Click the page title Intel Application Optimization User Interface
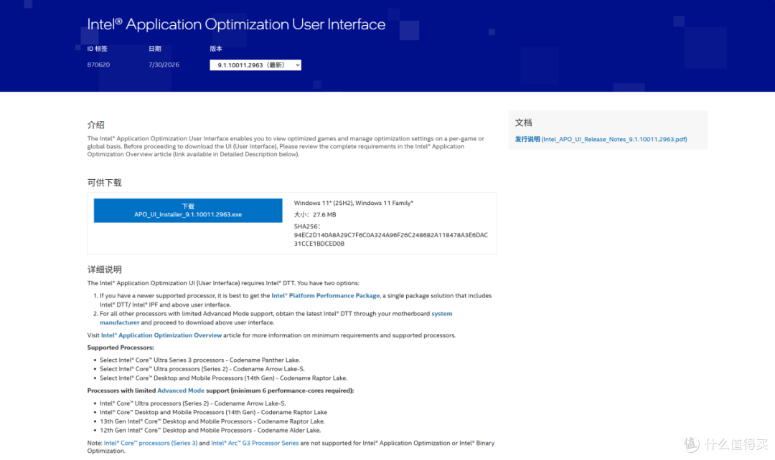 pyautogui.click(x=236, y=24)
